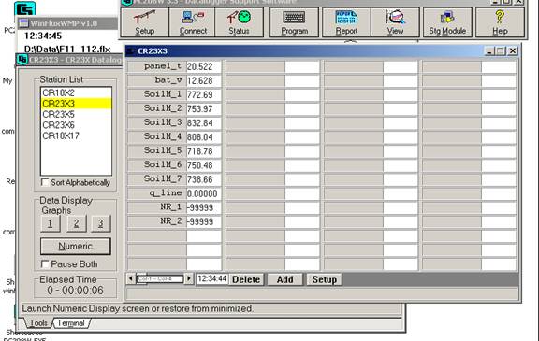Click the Elapsed Time readout 0 - 00:00:06
The width and height of the screenshot is (539, 341).
coord(75,291)
